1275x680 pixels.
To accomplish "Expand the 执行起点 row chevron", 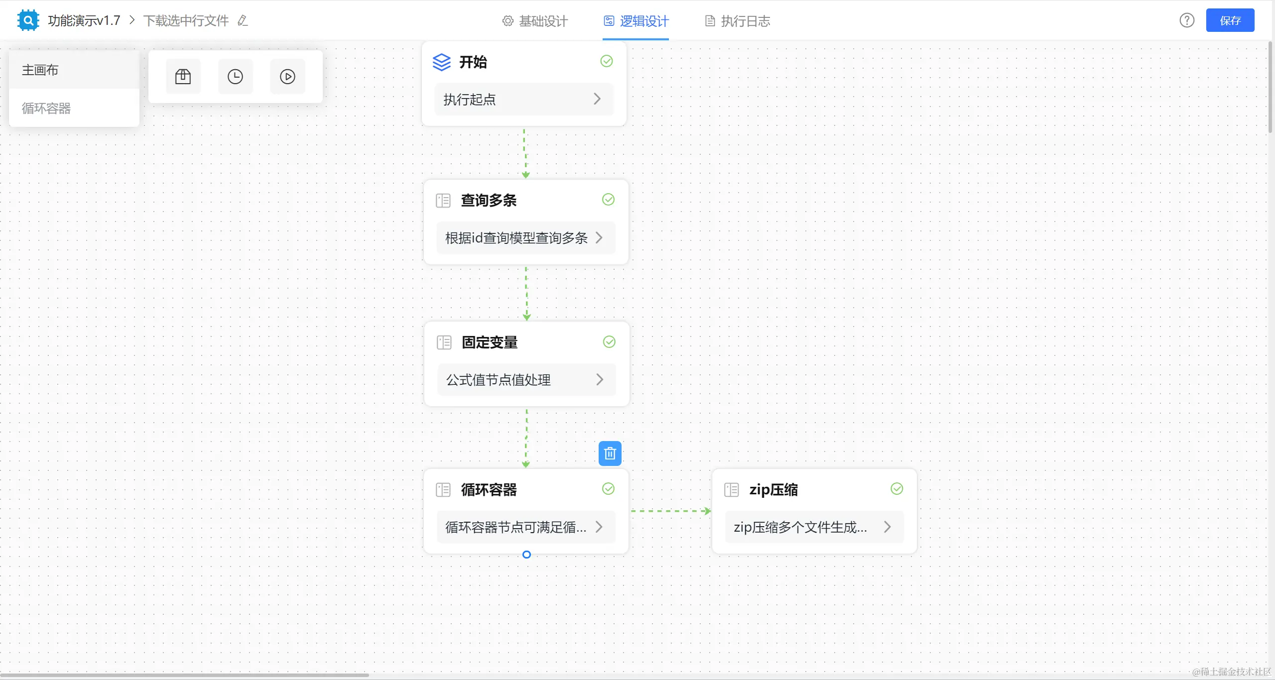I will (597, 99).
